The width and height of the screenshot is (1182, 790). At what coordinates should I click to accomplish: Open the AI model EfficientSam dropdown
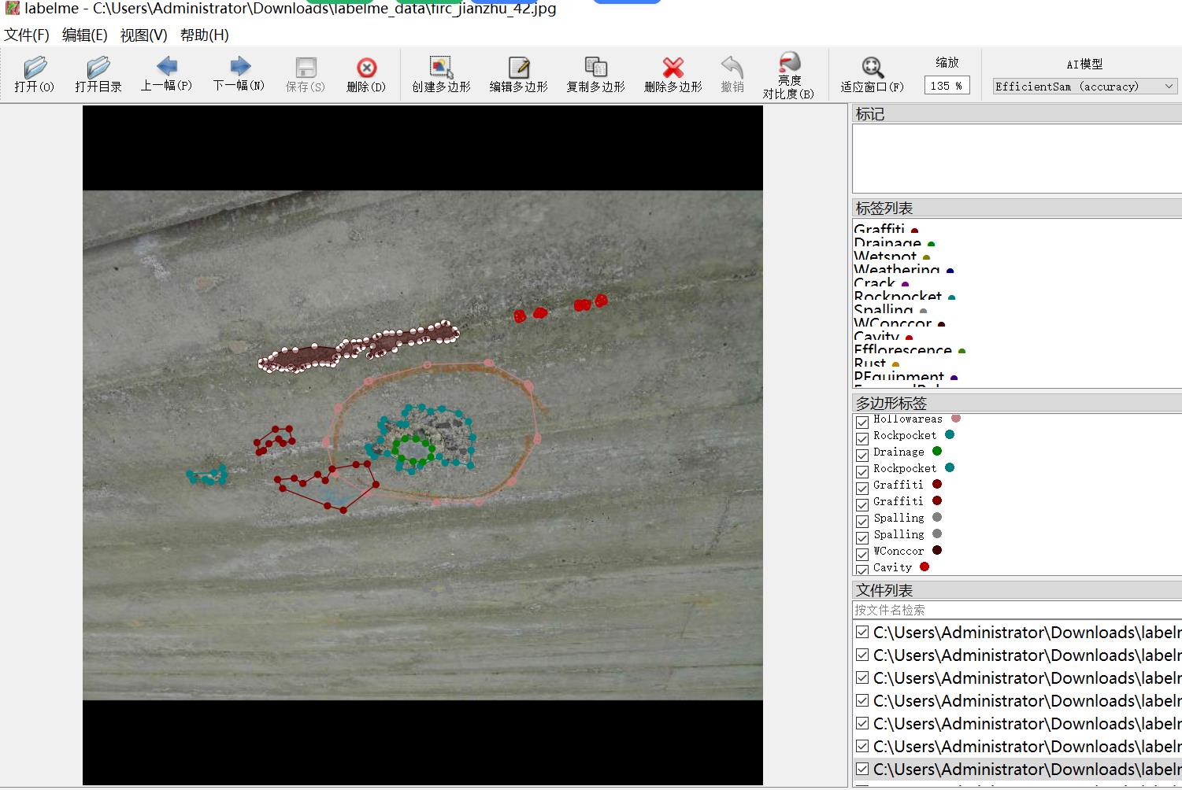[1084, 87]
